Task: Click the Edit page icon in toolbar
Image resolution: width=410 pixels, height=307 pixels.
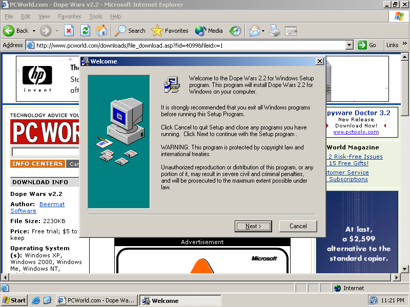Action: point(291,31)
